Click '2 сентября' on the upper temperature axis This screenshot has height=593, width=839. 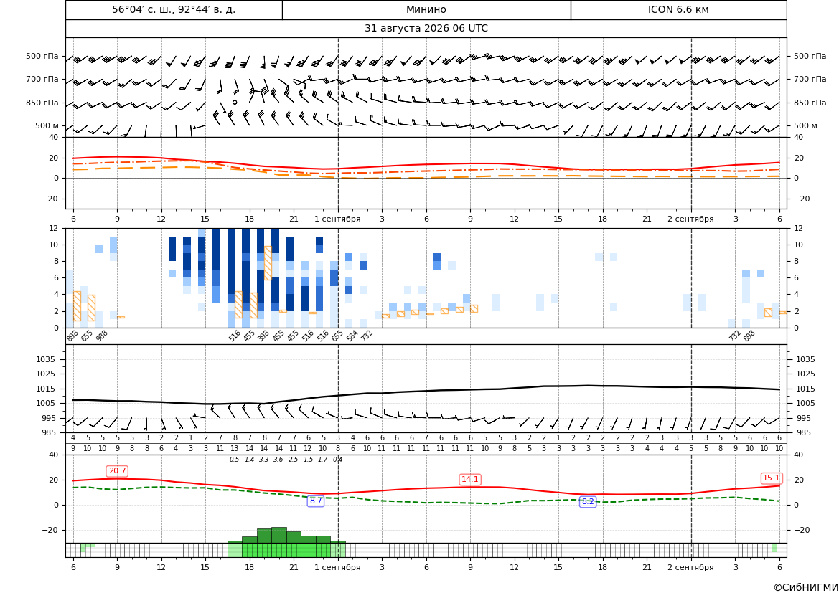point(690,219)
